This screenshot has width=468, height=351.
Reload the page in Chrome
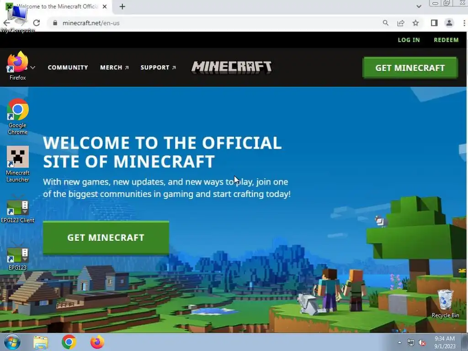[x=37, y=23]
